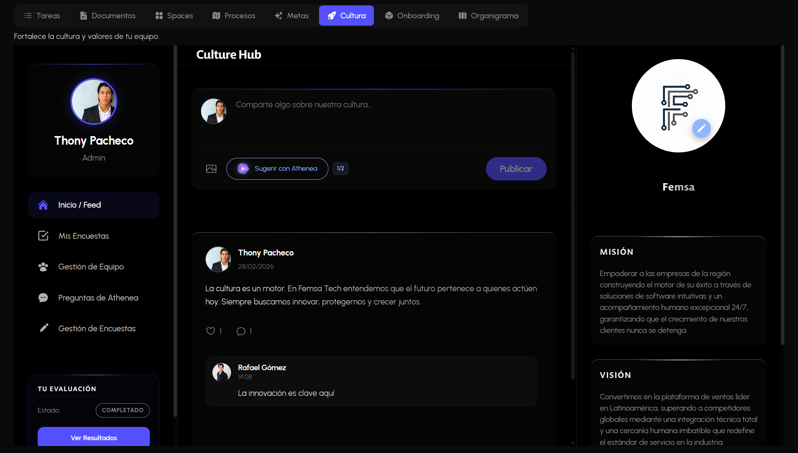Screen dimensions: 798x453
Task: Click Sugerir con Athenea button
Action: point(286,168)
